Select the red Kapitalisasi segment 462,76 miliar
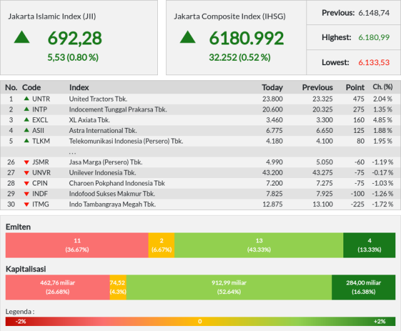The image size is (401, 331). click(58, 287)
